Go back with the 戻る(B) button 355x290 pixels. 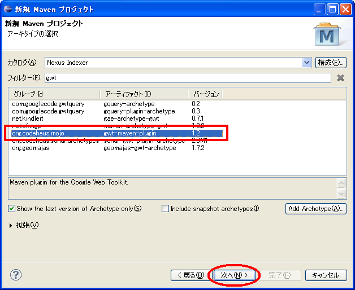(x=191, y=275)
